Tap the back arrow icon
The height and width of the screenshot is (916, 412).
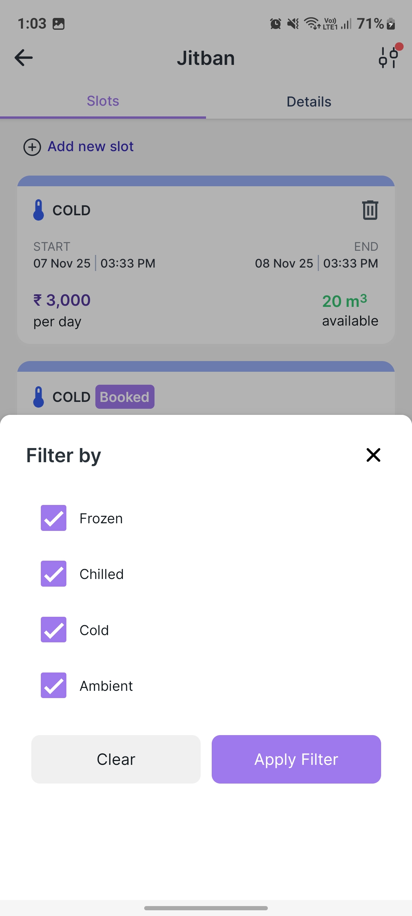[24, 58]
